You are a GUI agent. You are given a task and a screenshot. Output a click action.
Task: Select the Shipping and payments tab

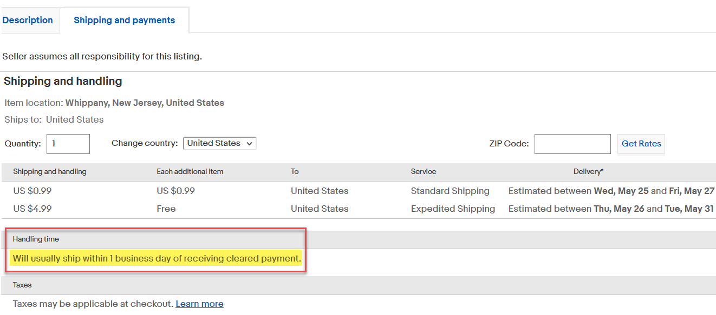tap(124, 20)
